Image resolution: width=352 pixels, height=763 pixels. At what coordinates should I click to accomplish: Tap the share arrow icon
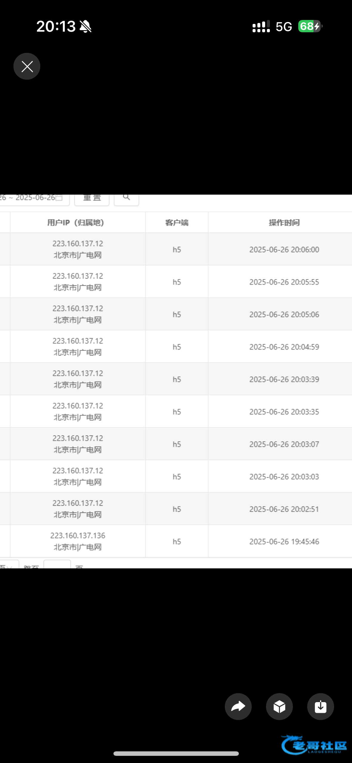point(238,706)
